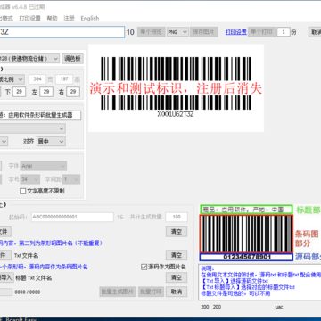This screenshot has width=321, height=321.
Task: Click the 下 margin field showing 29
Action: click(x=19, y=92)
